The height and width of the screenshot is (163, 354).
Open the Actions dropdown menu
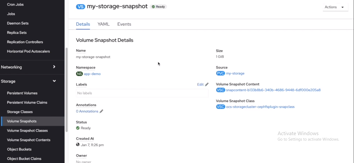pyautogui.click(x=335, y=7)
